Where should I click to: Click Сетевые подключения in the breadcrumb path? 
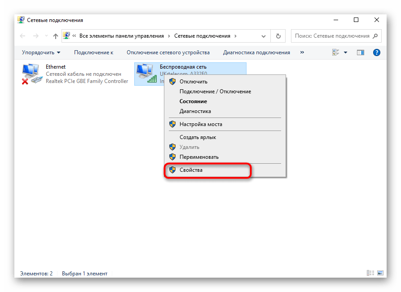coord(202,36)
